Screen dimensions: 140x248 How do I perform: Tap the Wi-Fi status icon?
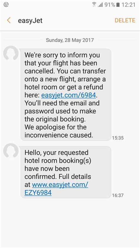94,5
